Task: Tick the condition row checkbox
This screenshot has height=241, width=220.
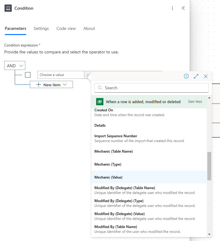Action: point(28,75)
